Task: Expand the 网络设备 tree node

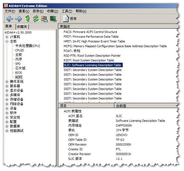Action: [x=7, y=104]
